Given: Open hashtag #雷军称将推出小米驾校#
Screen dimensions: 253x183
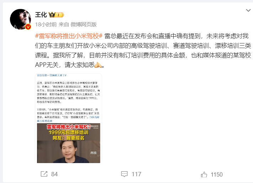Looking at the screenshot, I should (x=69, y=36).
